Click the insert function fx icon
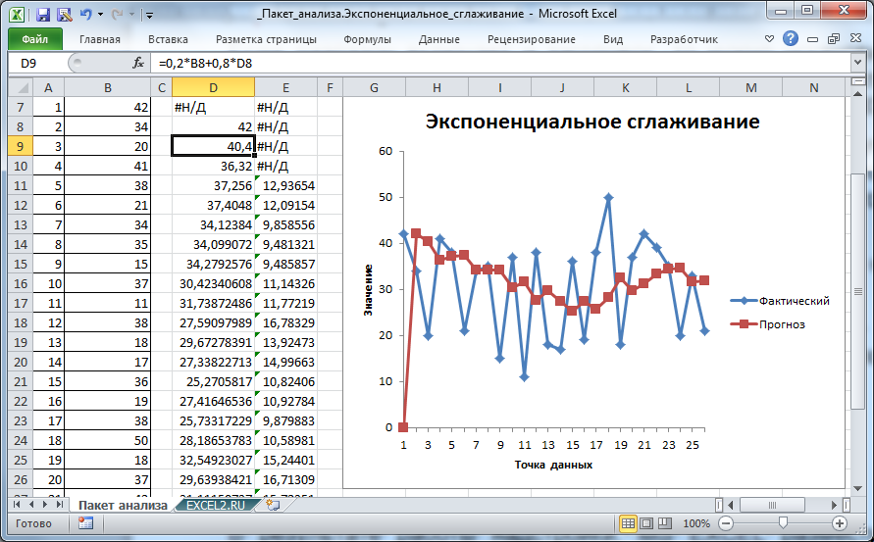874x542 pixels. pyautogui.click(x=138, y=63)
